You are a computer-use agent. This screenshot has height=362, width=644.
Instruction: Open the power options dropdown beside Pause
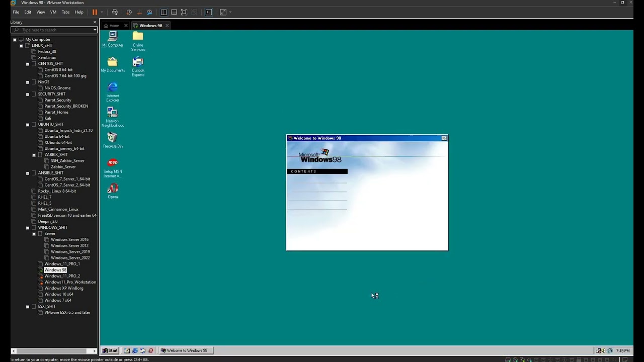[x=102, y=12]
